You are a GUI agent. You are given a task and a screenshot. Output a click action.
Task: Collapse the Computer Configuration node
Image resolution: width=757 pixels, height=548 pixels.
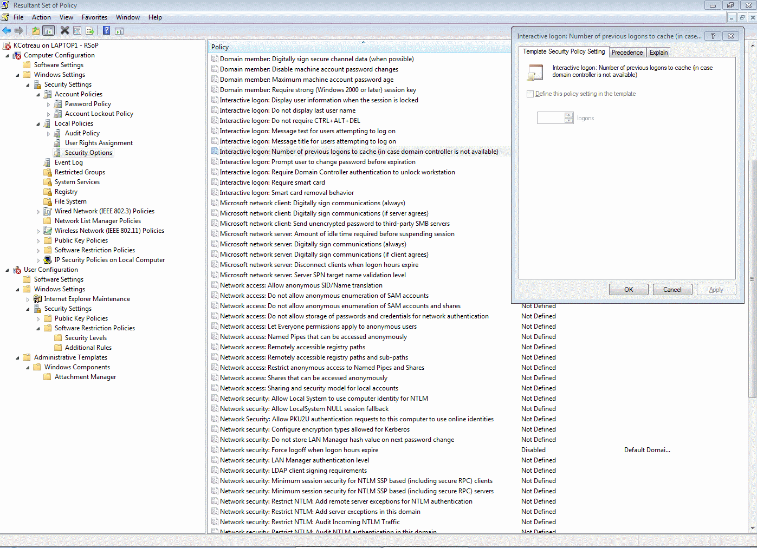tap(7, 55)
